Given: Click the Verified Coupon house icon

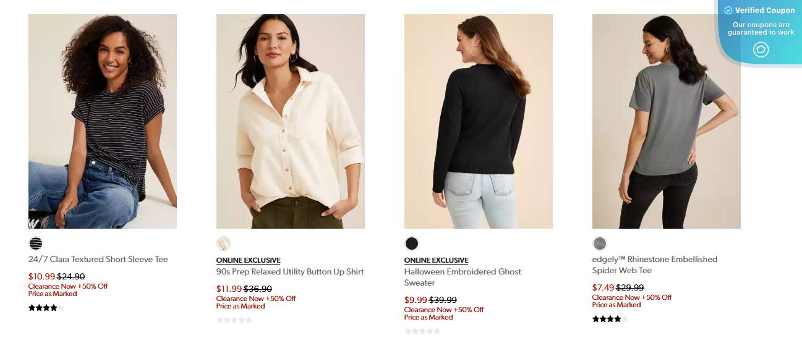Looking at the screenshot, I should pyautogui.click(x=761, y=49).
